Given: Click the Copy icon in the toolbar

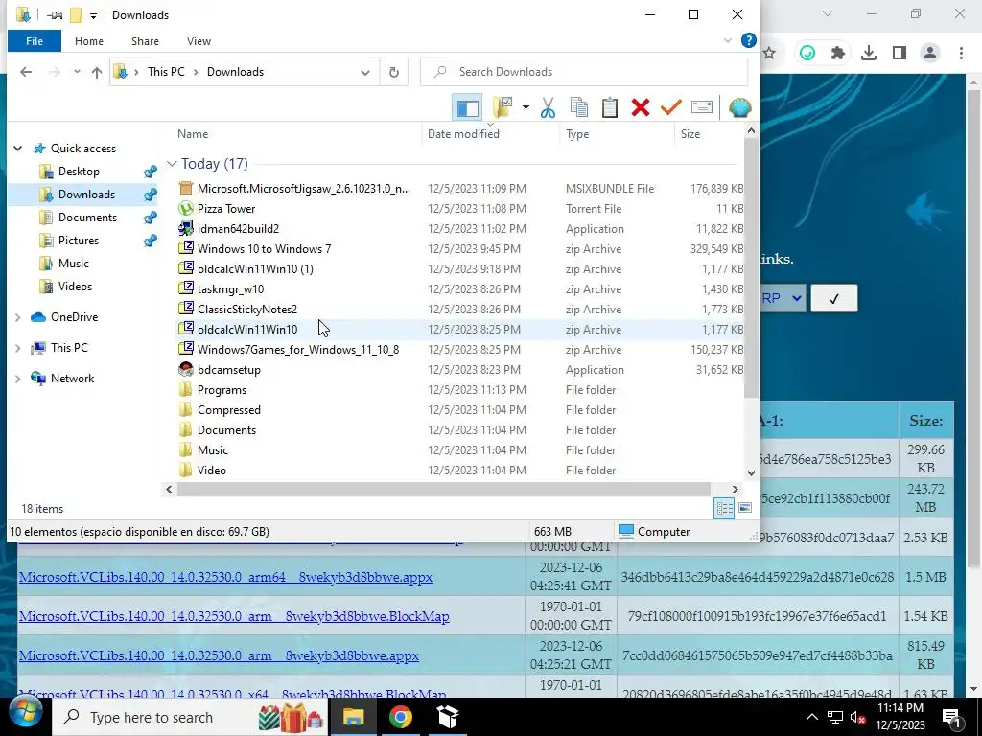Looking at the screenshot, I should coord(578,107).
